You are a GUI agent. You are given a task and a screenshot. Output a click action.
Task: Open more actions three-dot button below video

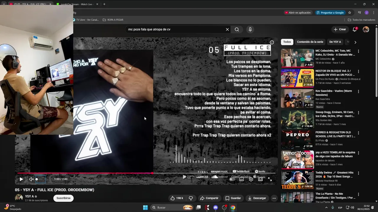click(x=274, y=198)
